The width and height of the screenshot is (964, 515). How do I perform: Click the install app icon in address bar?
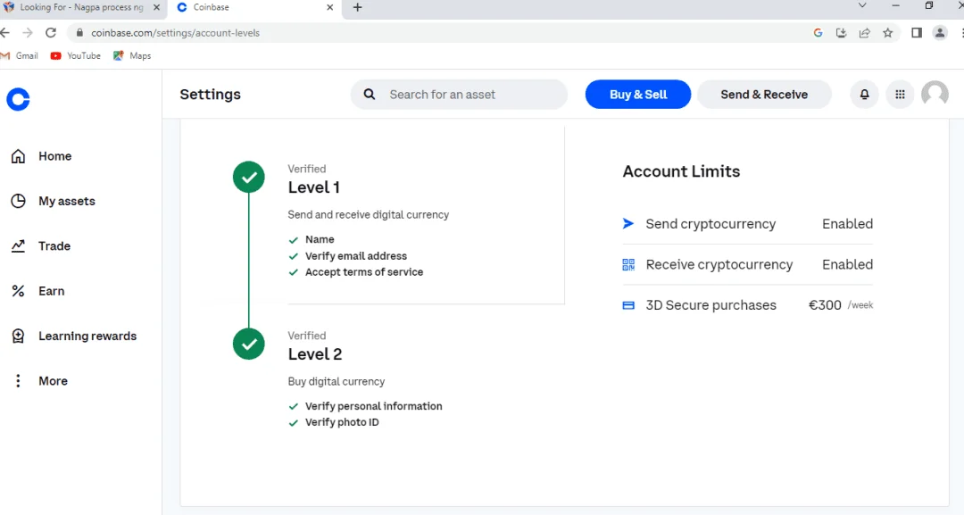tap(841, 33)
